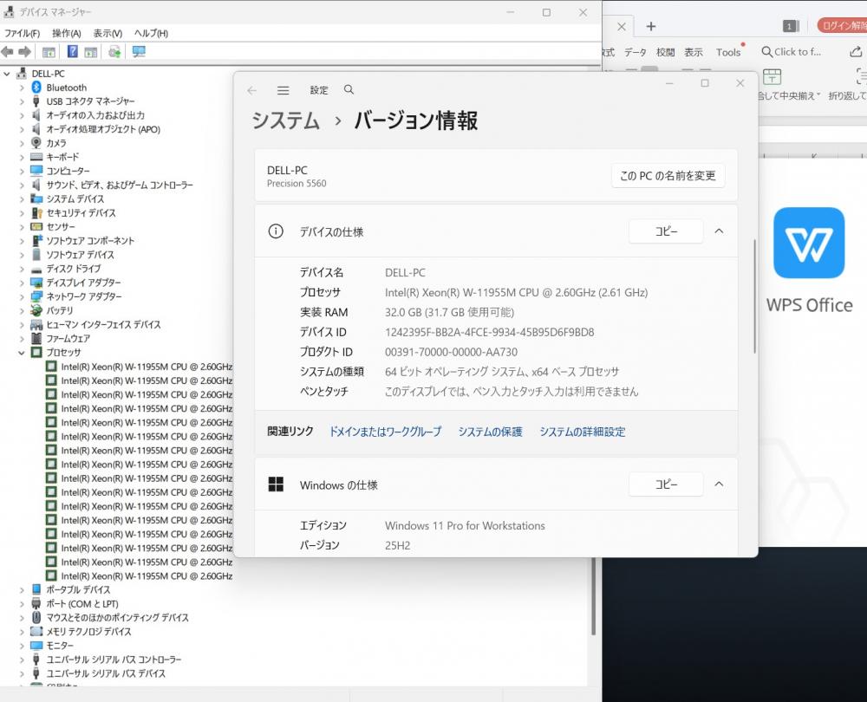Open the 操作(A) menu
The height and width of the screenshot is (702, 867).
point(66,33)
